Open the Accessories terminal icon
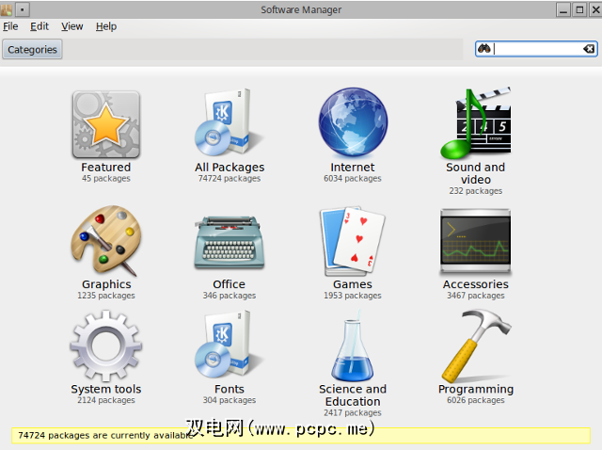This screenshot has width=602, height=450. pyautogui.click(x=475, y=242)
